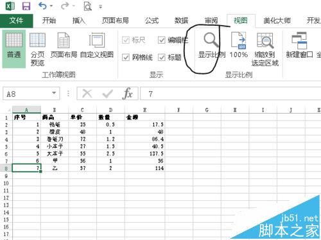Select column G header

pos(207,110)
